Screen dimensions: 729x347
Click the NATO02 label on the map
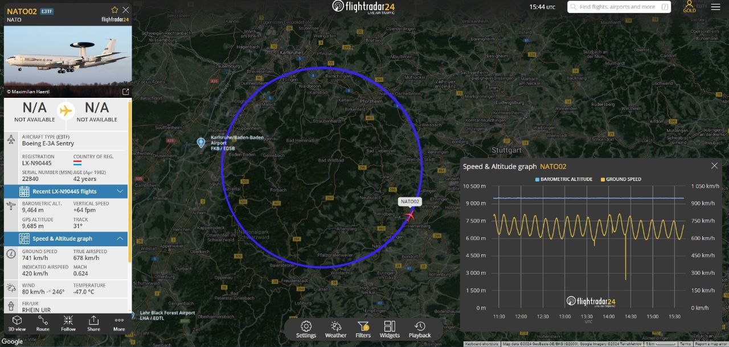pyautogui.click(x=409, y=201)
